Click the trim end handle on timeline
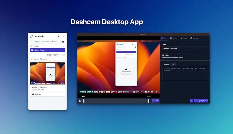233x134 pixels. pyautogui.click(x=149, y=101)
